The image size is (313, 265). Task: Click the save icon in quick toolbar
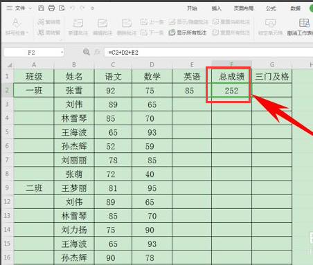pos(41,8)
